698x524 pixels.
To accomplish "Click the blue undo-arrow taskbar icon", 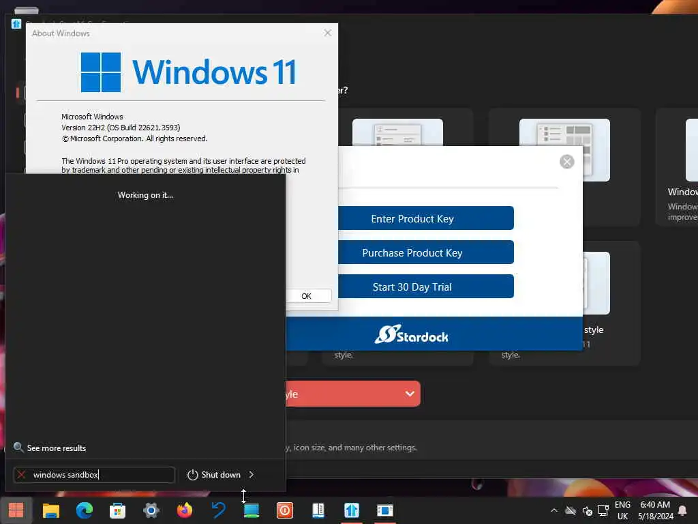I will pyautogui.click(x=218, y=510).
